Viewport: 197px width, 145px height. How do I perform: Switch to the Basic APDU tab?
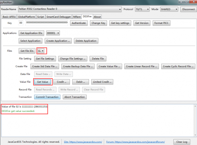(10, 16)
